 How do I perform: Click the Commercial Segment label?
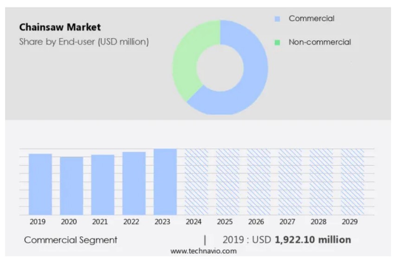71,240
